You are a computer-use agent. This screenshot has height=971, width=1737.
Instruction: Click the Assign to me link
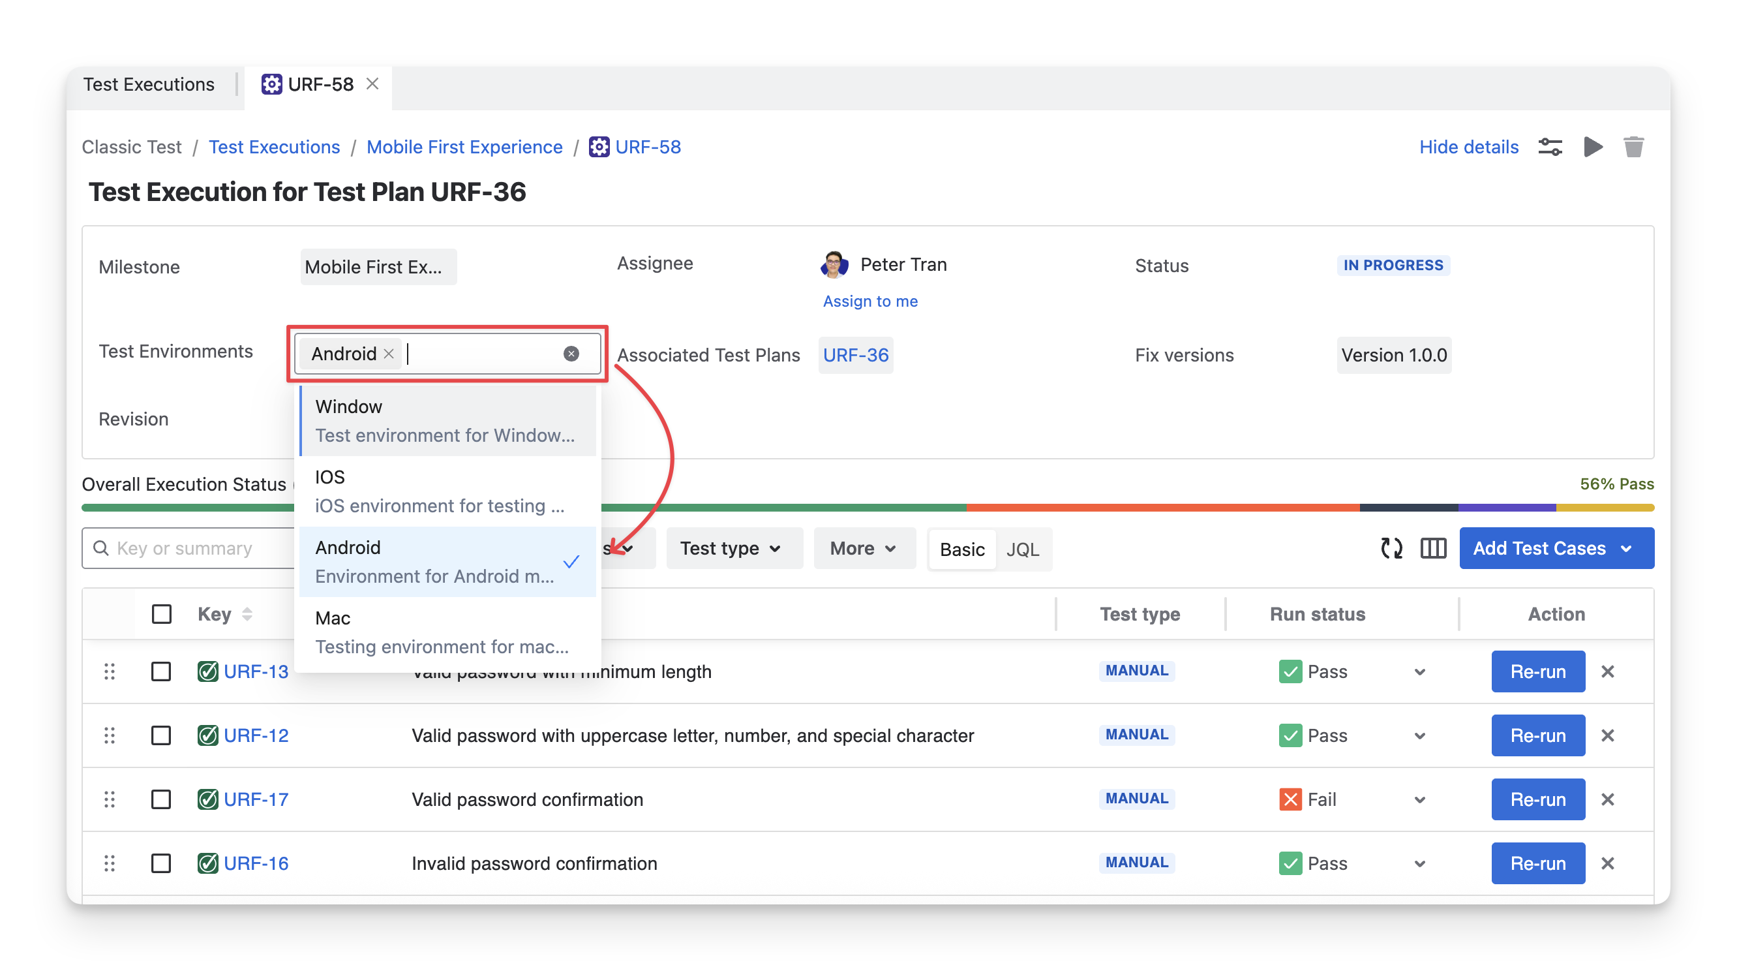[870, 301]
